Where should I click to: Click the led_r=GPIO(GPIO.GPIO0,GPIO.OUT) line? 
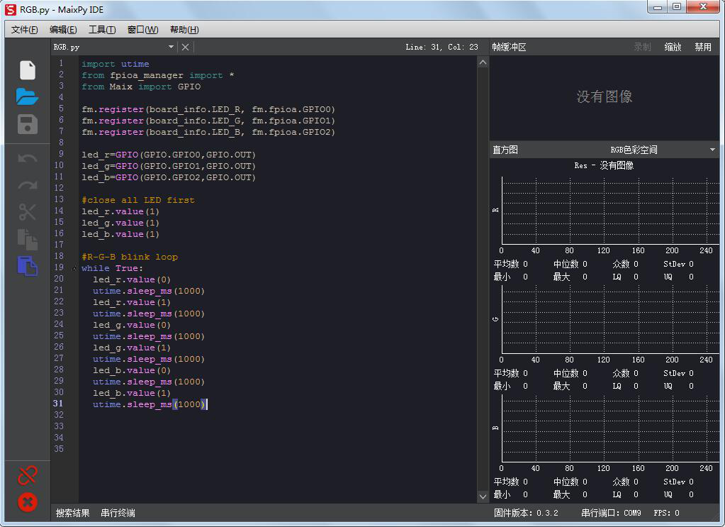coord(168,155)
